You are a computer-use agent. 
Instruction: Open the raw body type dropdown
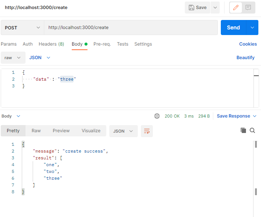[13, 58]
